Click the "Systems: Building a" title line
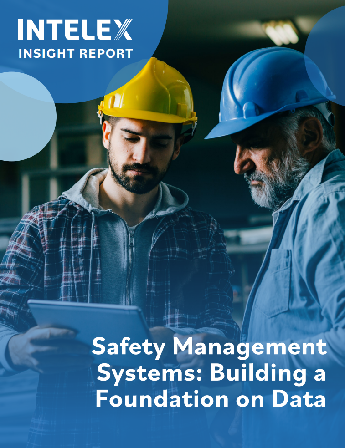The width and height of the screenshot is (345, 448). [x=211, y=374]
